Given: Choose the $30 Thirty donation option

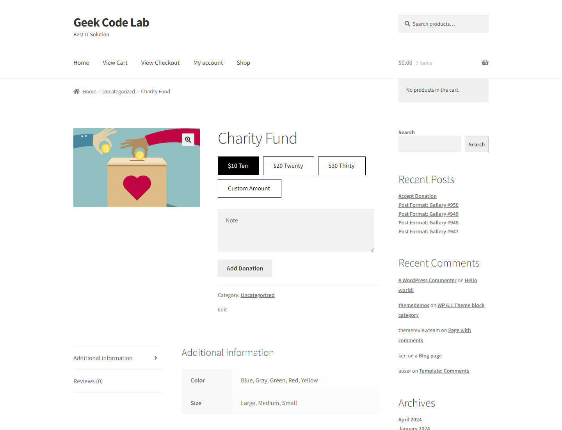Looking at the screenshot, I should (342, 166).
